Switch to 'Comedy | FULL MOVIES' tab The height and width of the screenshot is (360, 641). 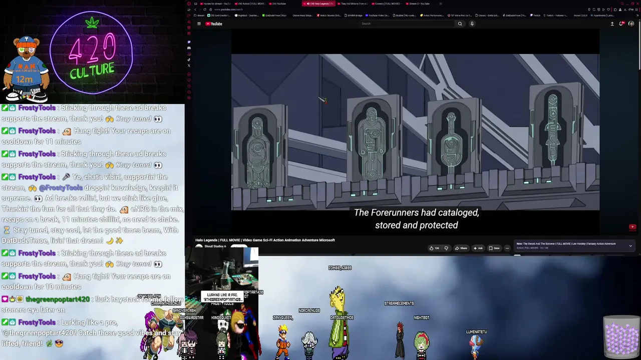tap(388, 3)
